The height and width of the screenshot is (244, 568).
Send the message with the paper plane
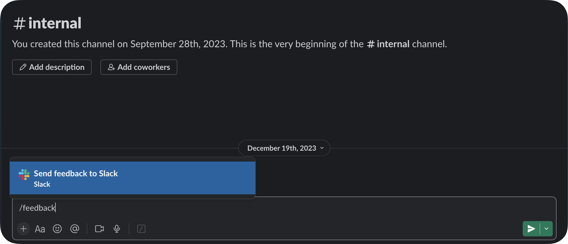coord(530,229)
